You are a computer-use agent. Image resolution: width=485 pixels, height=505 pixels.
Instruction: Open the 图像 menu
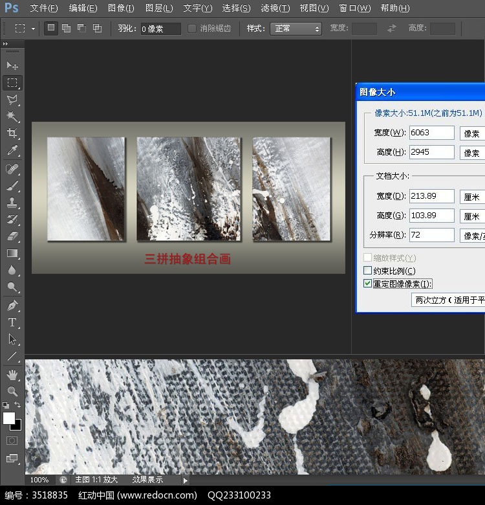click(121, 8)
